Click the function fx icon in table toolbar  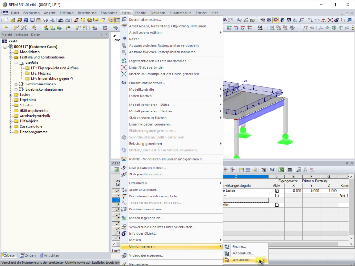point(305,170)
